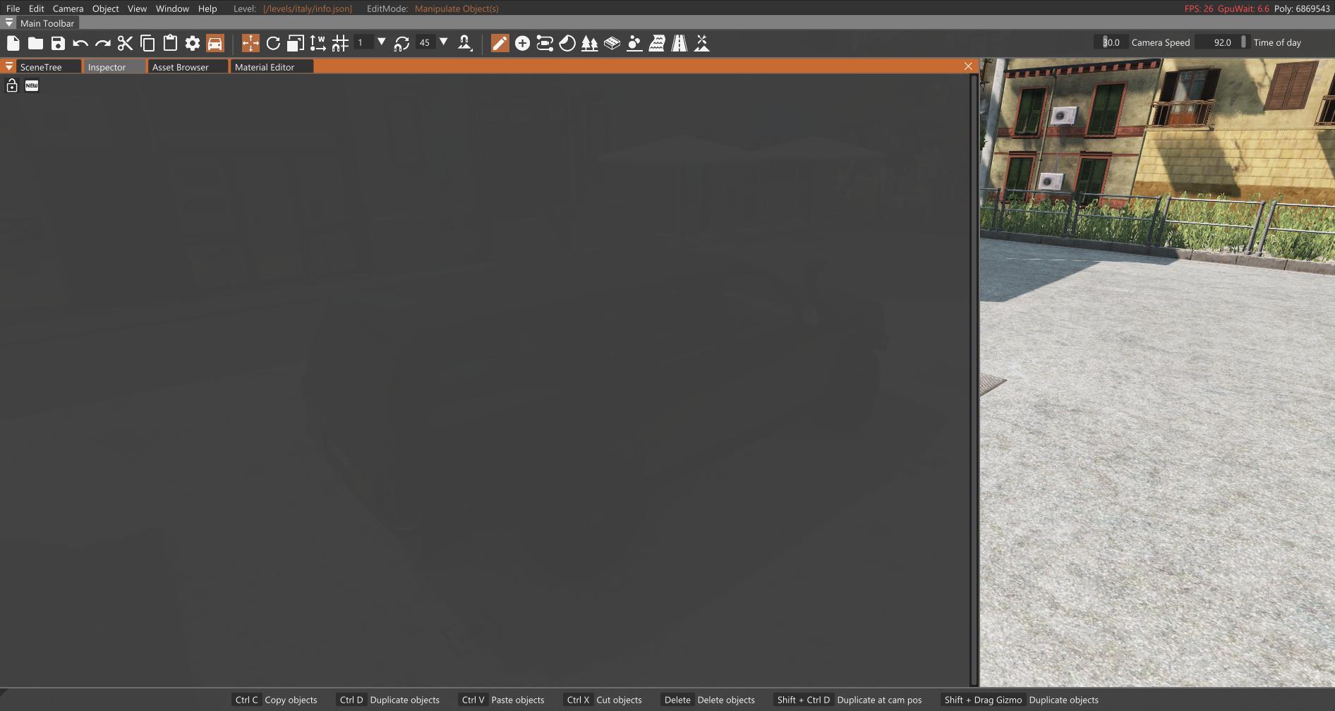Click the New Level document icon
The height and width of the screenshot is (711, 1335).
13,43
